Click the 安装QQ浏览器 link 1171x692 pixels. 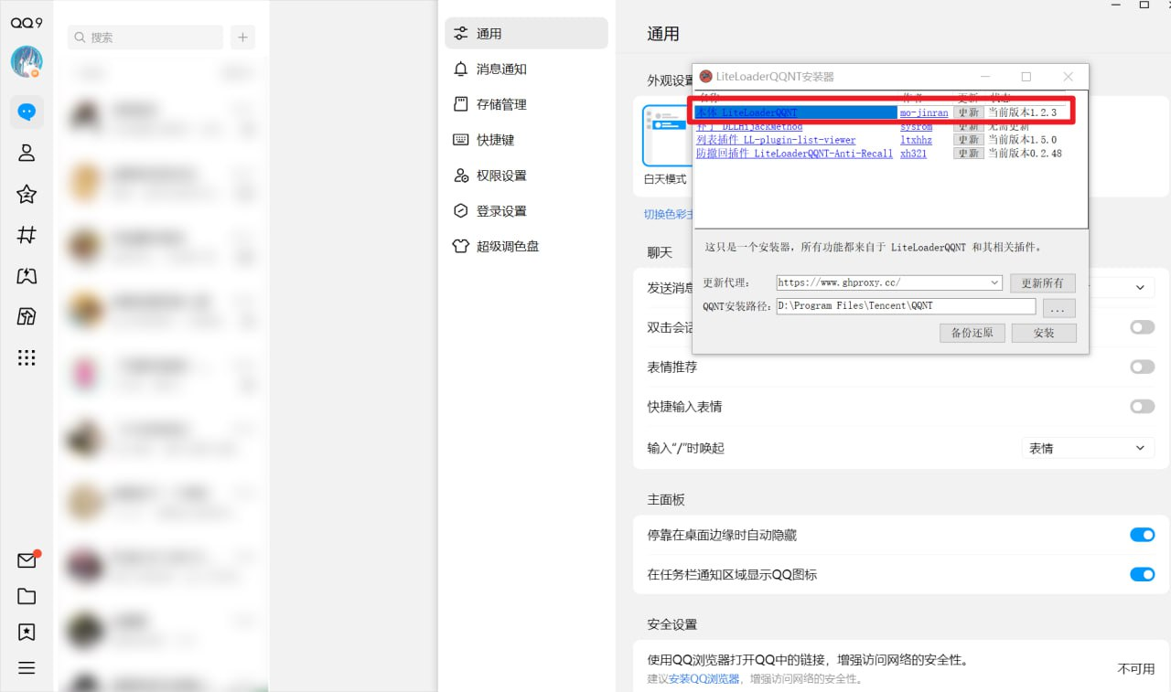point(704,678)
